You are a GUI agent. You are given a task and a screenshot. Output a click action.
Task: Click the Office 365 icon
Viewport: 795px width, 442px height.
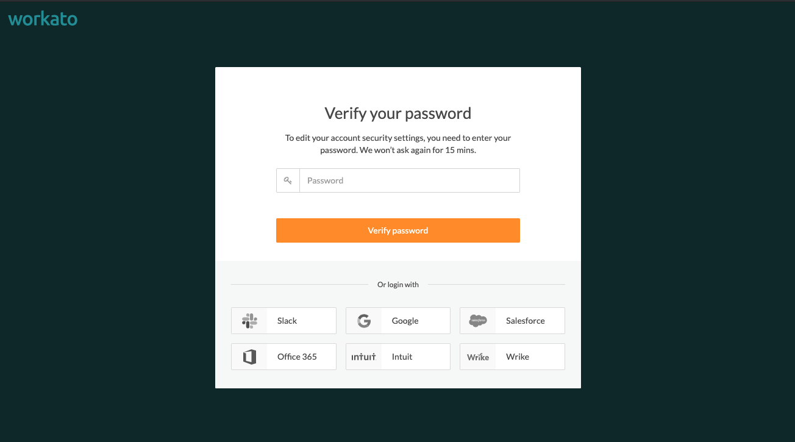coord(249,356)
